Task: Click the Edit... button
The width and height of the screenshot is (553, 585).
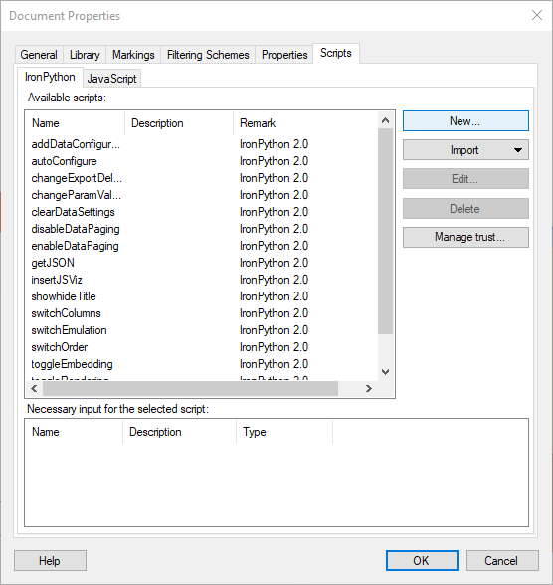Action: (x=465, y=179)
